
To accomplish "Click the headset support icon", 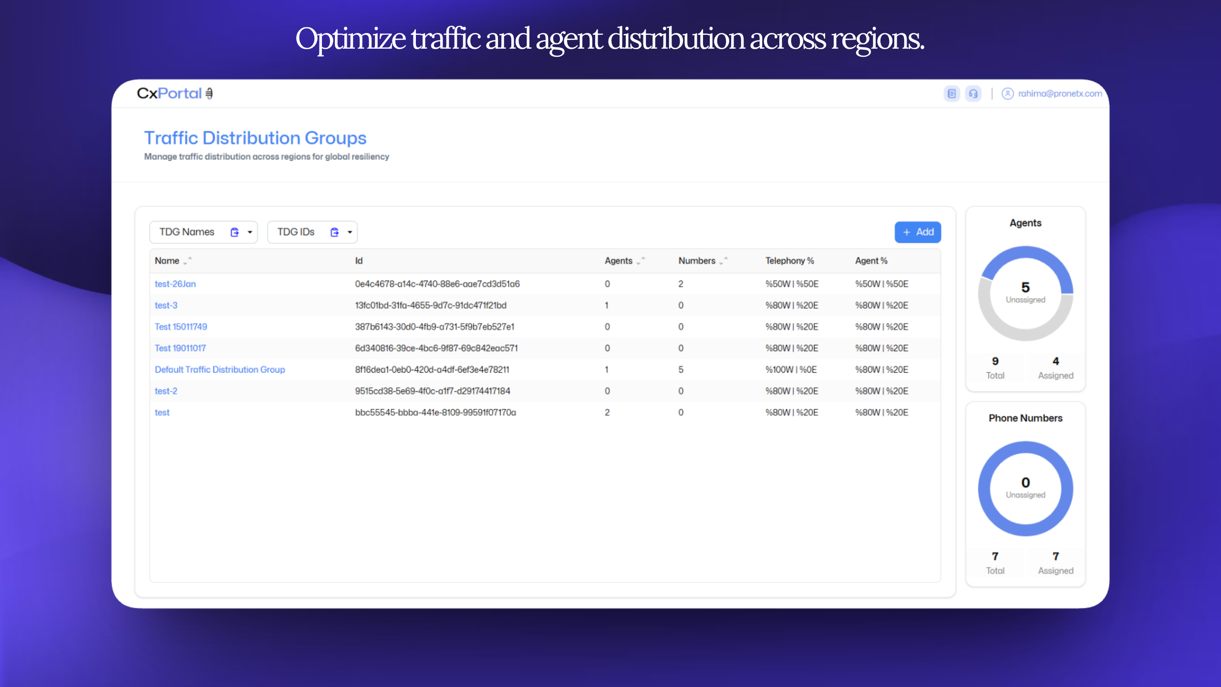I will click(973, 94).
